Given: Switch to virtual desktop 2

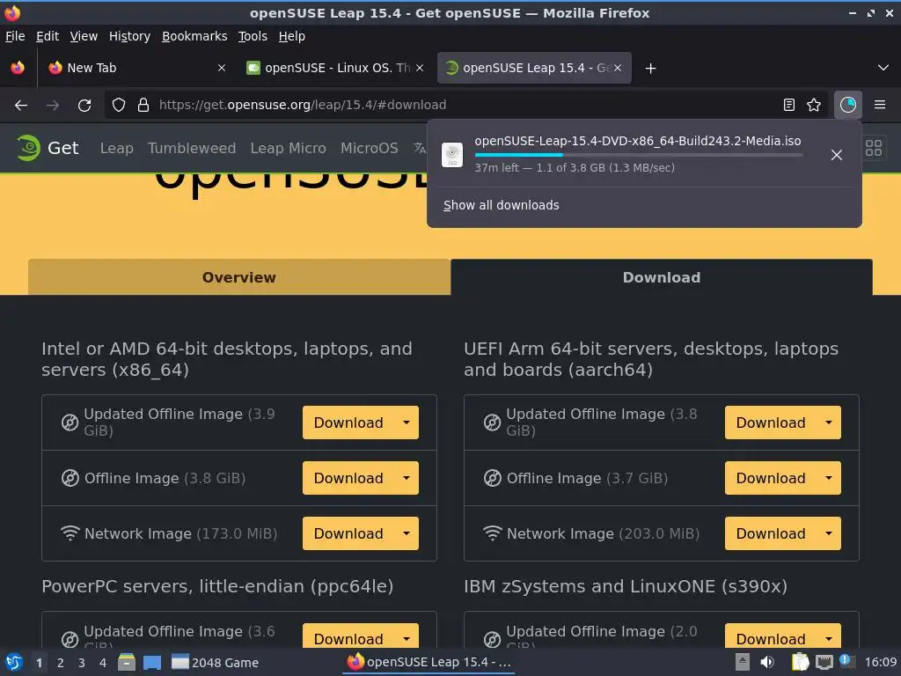Looking at the screenshot, I should pos(61,663).
